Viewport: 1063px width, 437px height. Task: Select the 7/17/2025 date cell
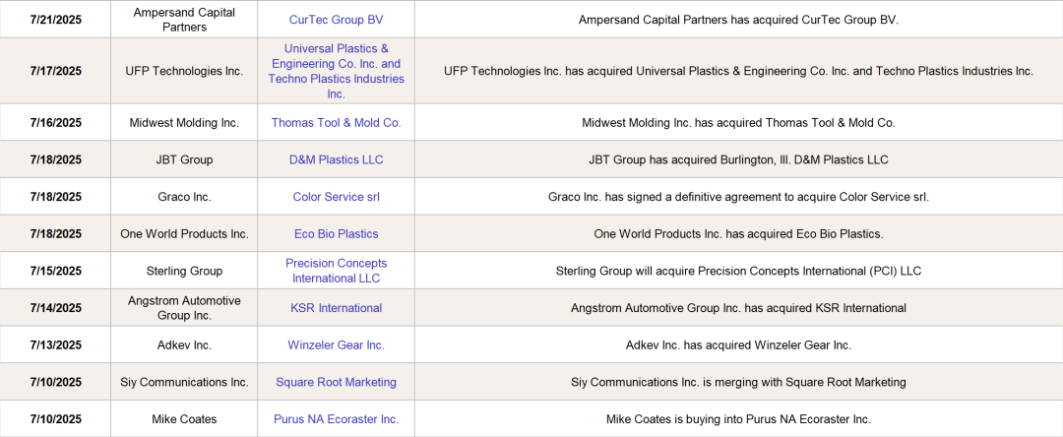coord(56,71)
